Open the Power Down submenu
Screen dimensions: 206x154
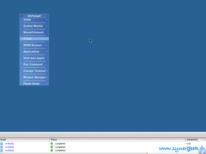(x=34, y=84)
